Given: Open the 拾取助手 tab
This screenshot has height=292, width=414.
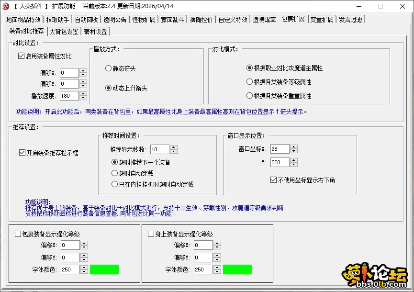Looking at the screenshot, I should (x=57, y=20).
